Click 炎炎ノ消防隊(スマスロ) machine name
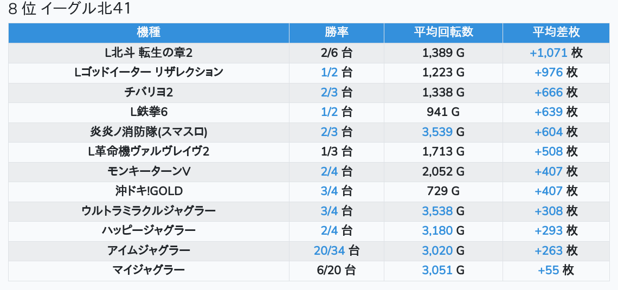Screen dimensions: 618x290 (x=149, y=132)
